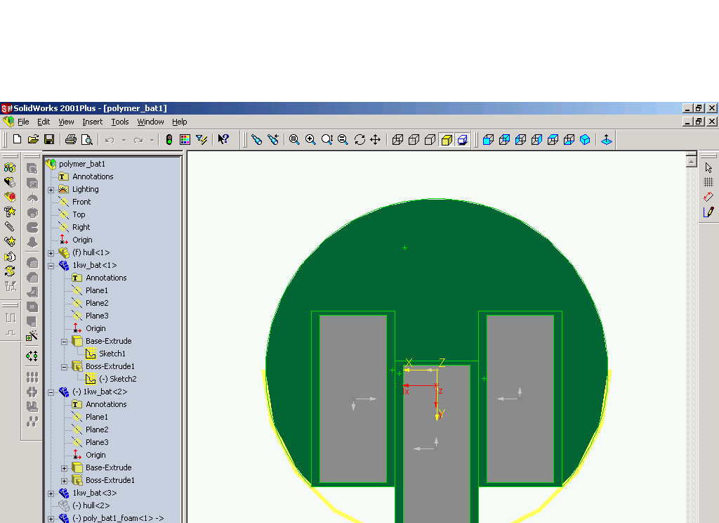The image size is (719, 523).
Task: Toggle the grid icon in sketch toolbar
Action: tap(708, 182)
